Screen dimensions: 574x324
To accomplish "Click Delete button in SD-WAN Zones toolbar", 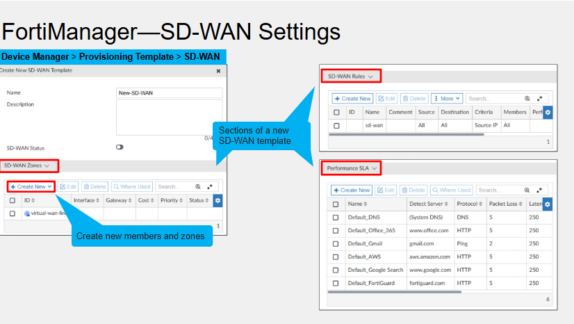I will pyautogui.click(x=95, y=187).
